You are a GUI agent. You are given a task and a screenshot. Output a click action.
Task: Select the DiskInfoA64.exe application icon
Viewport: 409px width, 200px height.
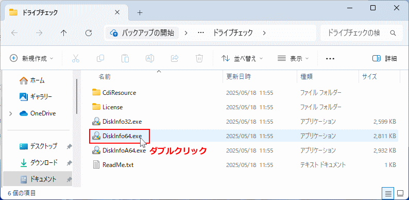[96, 151]
